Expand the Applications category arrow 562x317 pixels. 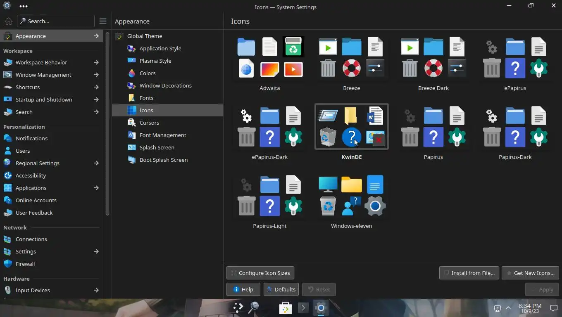[x=96, y=188]
